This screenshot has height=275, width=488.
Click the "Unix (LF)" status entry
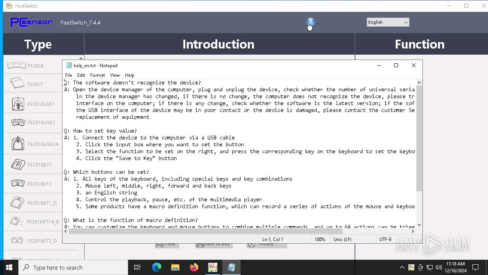coord(342,239)
